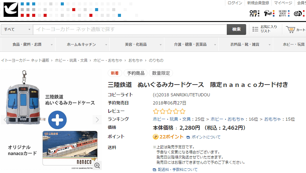Open the shopping cart icon
The width and height of the screenshot is (306, 173).
tap(290, 29)
